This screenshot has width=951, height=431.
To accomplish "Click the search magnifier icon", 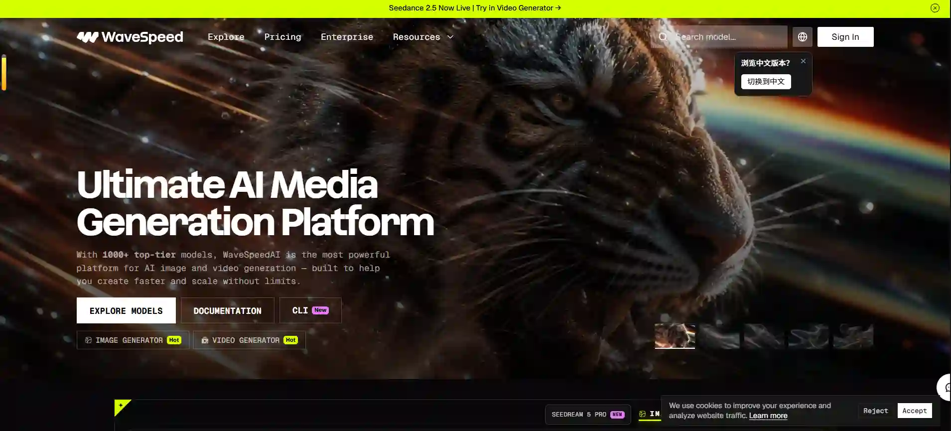I will [x=663, y=37].
